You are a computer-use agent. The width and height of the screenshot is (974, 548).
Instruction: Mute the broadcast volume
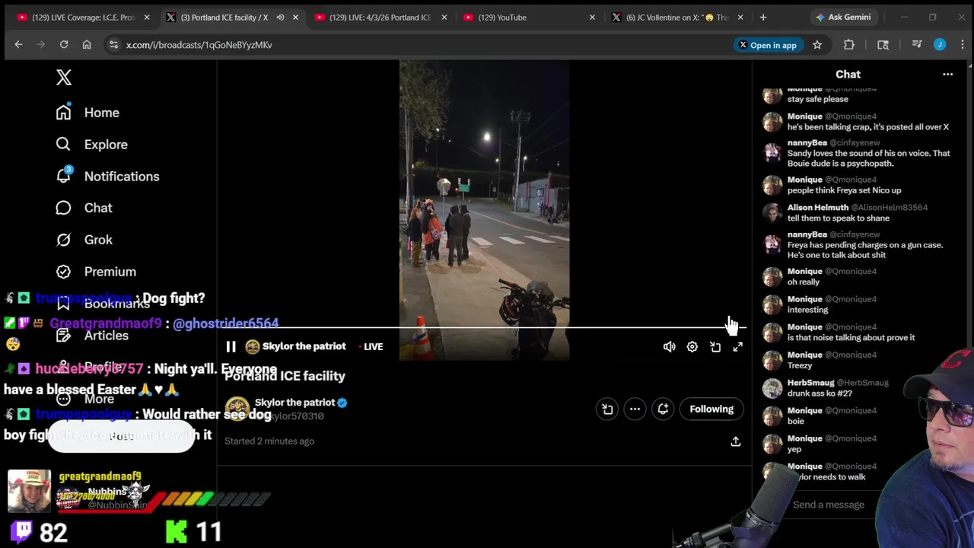click(669, 347)
